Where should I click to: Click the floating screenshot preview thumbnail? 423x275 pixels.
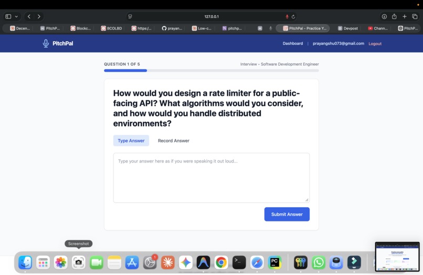click(x=397, y=257)
